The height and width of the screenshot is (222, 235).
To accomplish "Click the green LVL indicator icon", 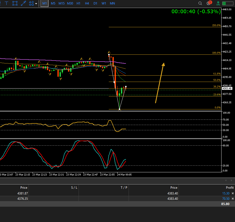I will click(x=218, y=3).
